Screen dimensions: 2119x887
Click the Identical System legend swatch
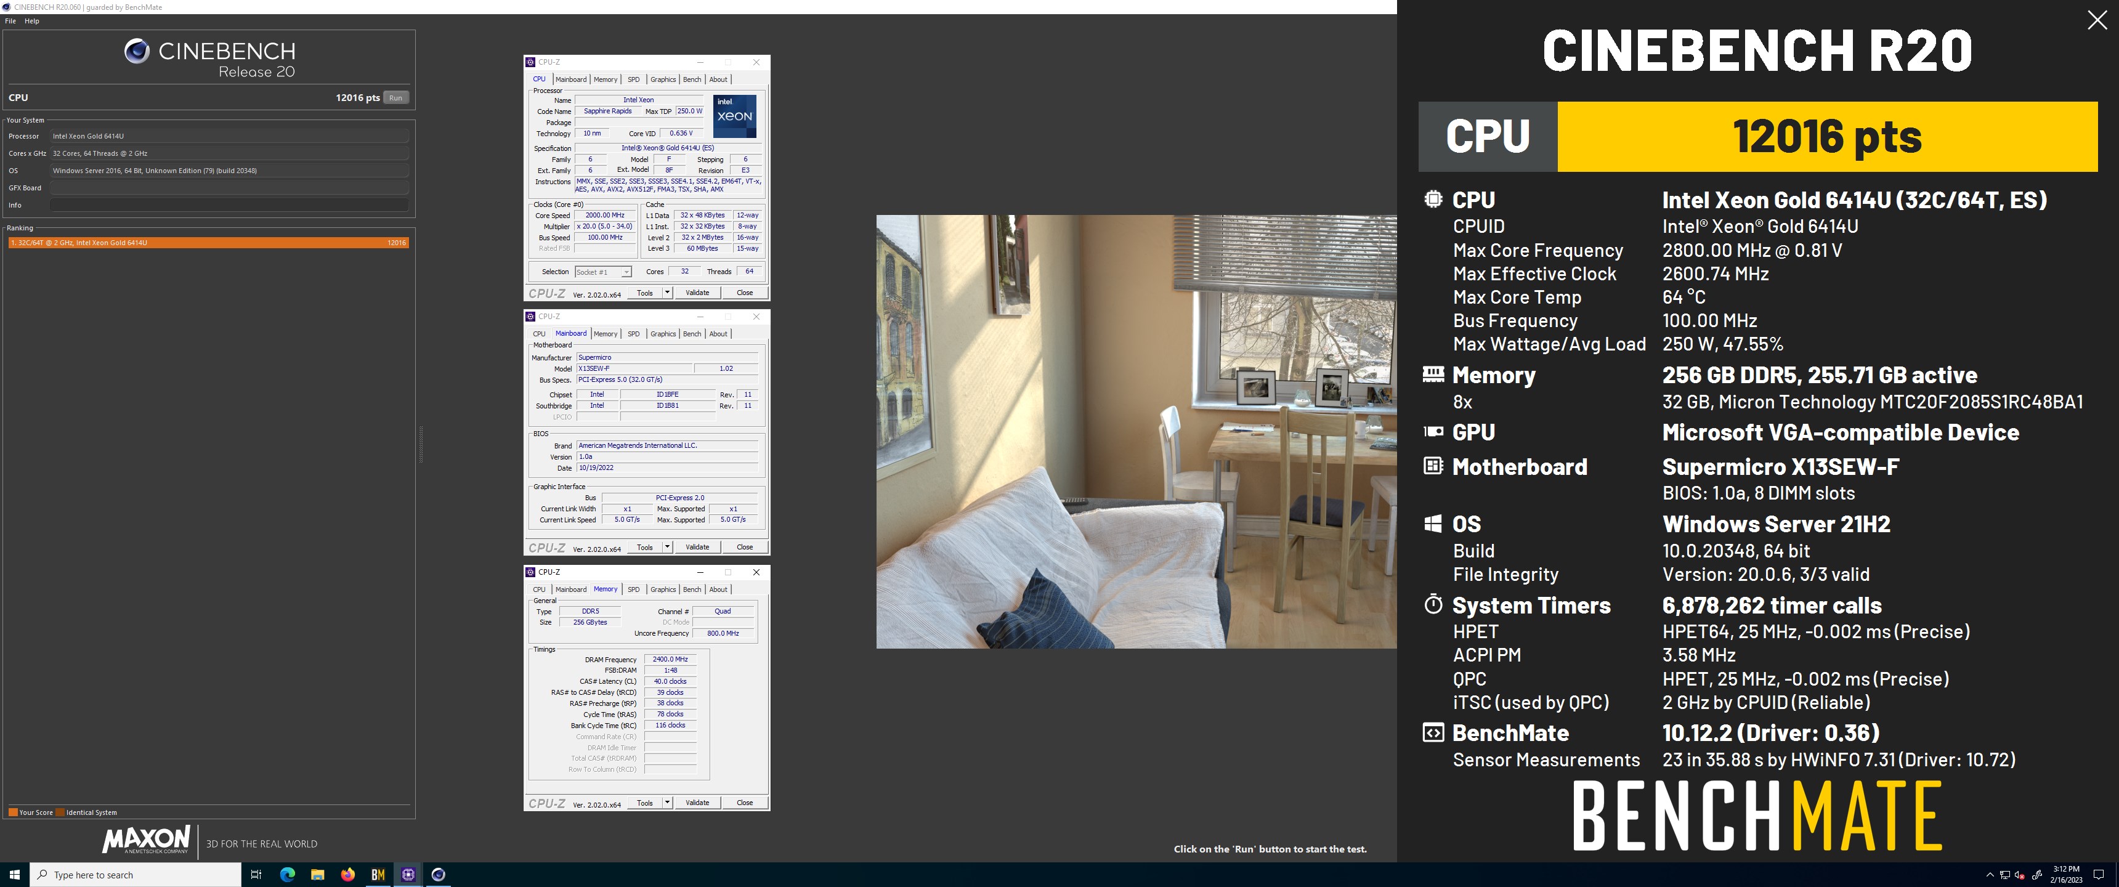60,812
